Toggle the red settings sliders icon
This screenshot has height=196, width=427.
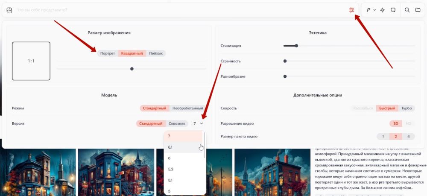click(x=351, y=10)
